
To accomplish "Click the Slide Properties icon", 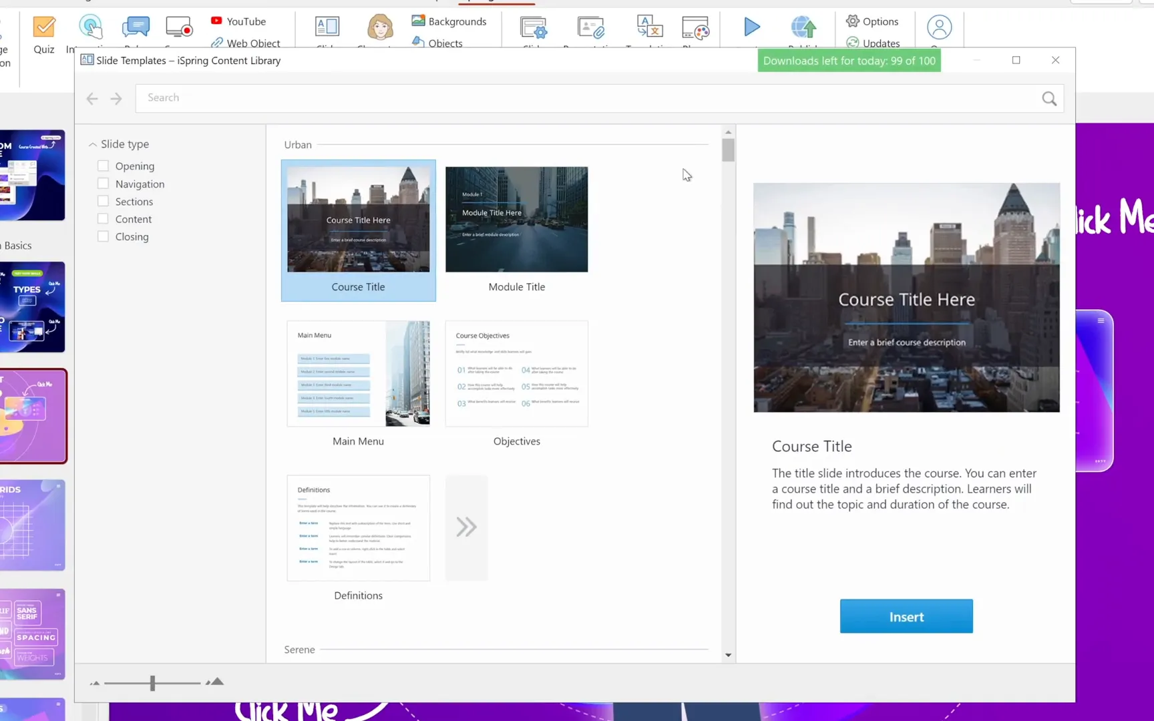I will point(534,27).
